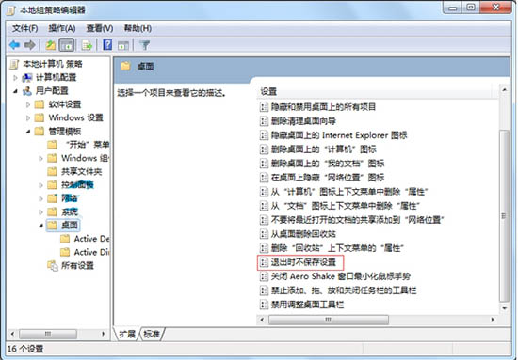518x360 pixels.
Task: Select 关闭 Aero Shake 窗口最小化鼠标手势
Action: (341, 276)
